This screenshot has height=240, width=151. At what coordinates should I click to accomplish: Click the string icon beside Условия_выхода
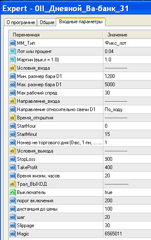tap(13, 151)
